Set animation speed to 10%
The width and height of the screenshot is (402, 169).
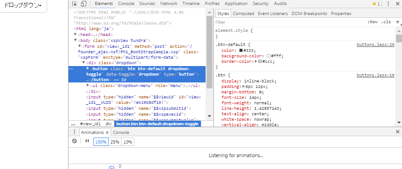click(127, 142)
